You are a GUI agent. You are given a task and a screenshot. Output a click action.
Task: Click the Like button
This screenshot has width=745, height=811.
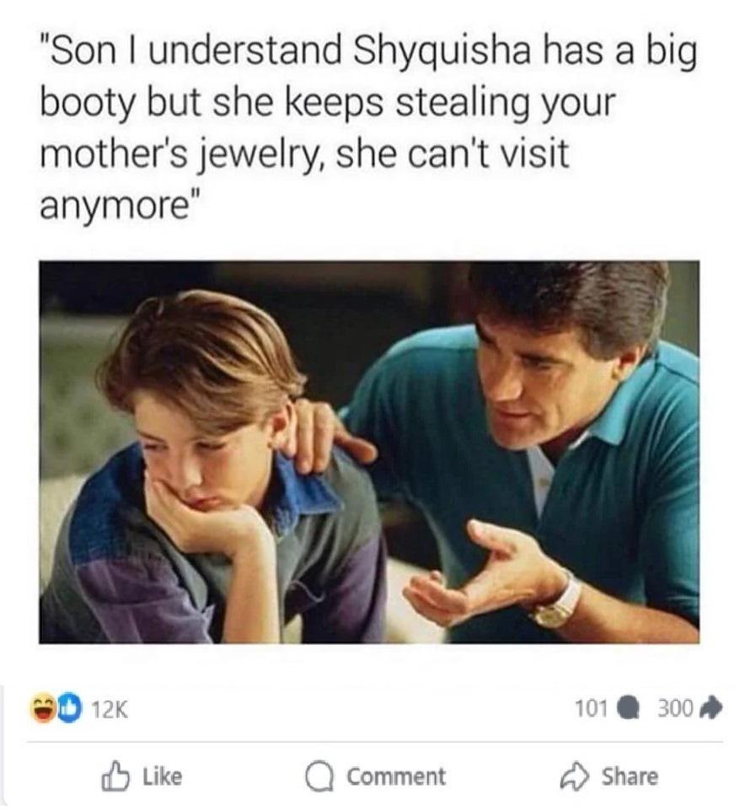tap(142, 776)
